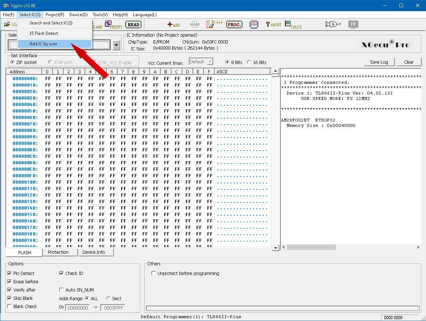Click address row 00000000 in hex view
The height and width of the screenshot is (321, 426).
(x=25, y=79)
